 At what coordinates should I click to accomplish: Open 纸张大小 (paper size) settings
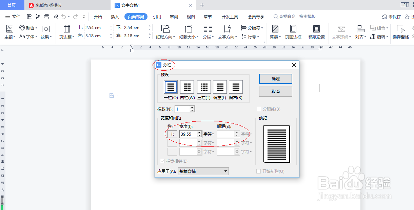pyautogui.click(x=189, y=32)
